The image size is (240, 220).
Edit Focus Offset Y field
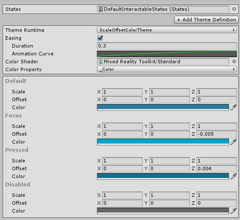pyautogui.click(x=169, y=134)
